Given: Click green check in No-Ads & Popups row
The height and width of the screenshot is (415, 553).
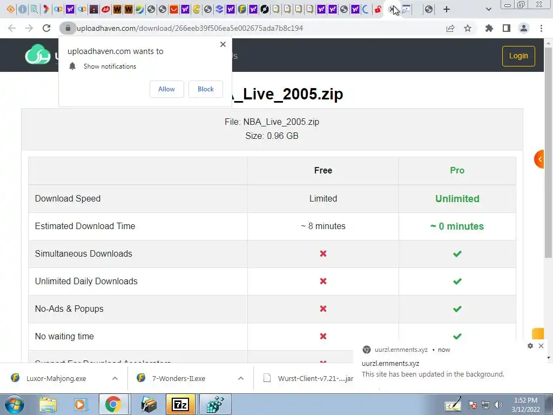Looking at the screenshot, I should [x=457, y=309].
